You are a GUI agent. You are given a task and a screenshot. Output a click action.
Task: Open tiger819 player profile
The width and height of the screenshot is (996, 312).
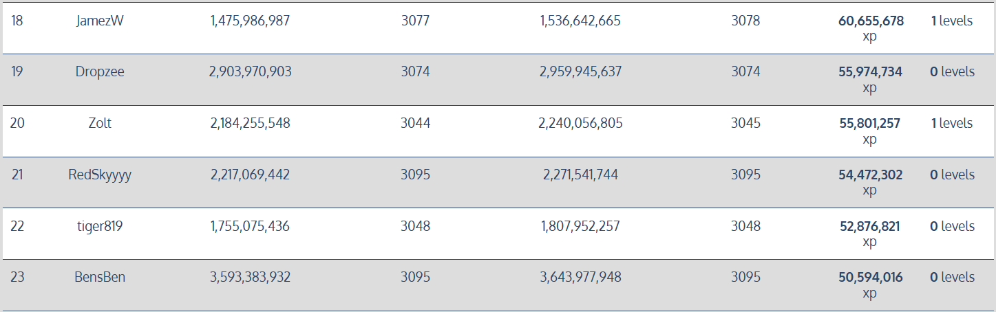(100, 226)
